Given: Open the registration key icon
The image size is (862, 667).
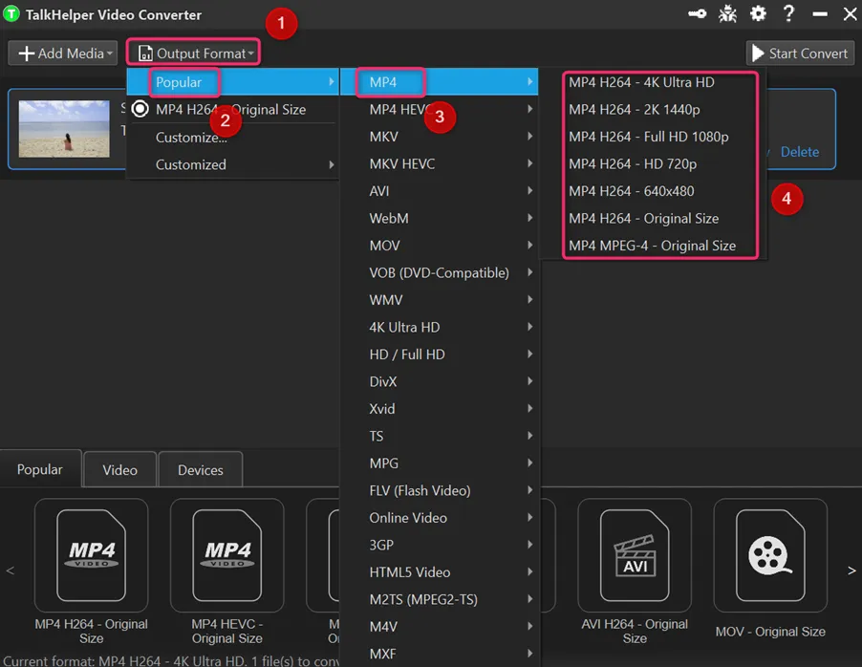Looking at the screenshot, I should tap(697, 13).
